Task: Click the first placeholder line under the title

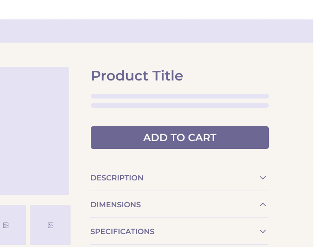Action: [x=179, y=96]
